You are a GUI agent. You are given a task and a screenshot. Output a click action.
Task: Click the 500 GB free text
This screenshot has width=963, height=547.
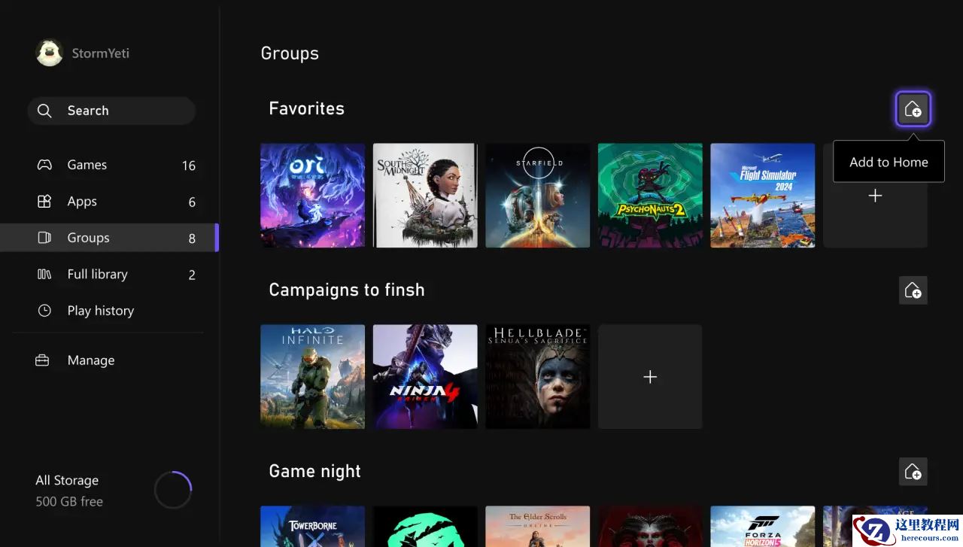[x=69, y=501]
